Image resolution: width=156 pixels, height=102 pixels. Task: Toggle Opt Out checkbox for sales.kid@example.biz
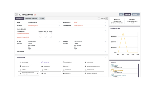click(x=46, y=37)
